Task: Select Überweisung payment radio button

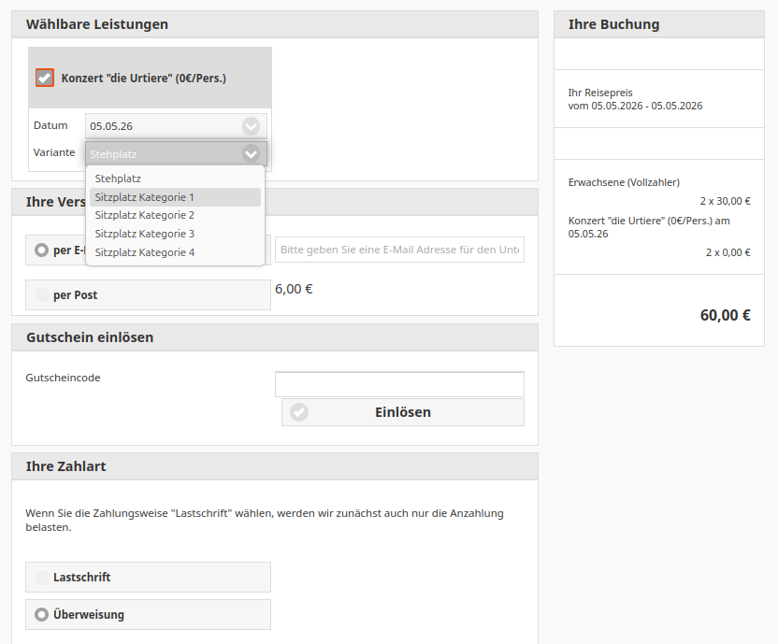Action: pos(42,615)
